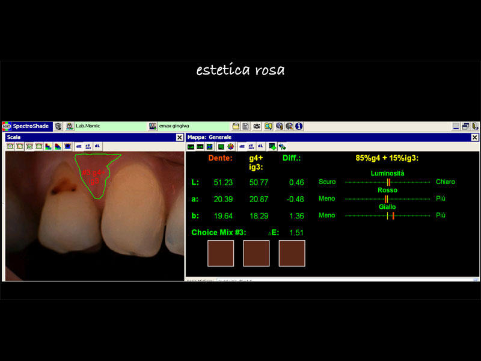Click the 'Choice Mix #3:' label
The width and height of the screenshot is (481, 361).
click(219, 233)
